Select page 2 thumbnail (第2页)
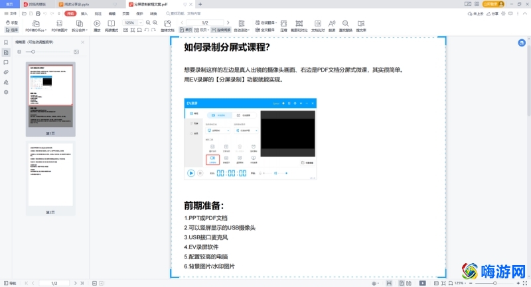This screenshot has height=287, width=531. (50, 178)
